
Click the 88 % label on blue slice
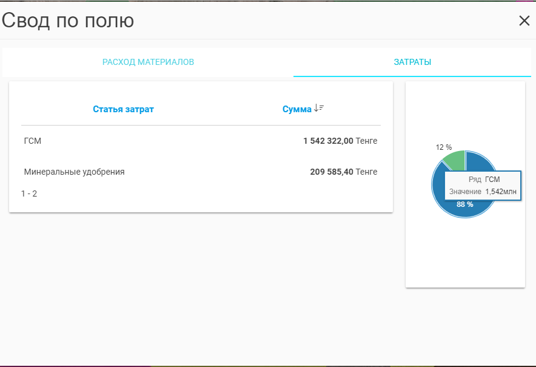point(465,204)
